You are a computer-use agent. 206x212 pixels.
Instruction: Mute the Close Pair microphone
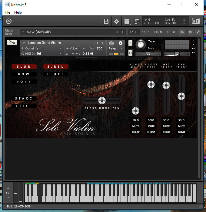click(x=151, y=126)
